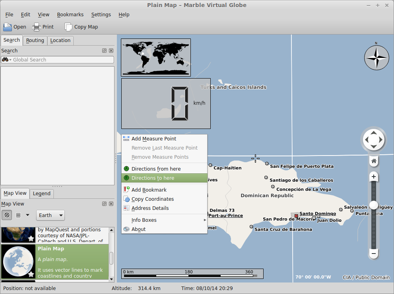Click the Turks and Caicos Islands label
The image size is (394, 294).
[x=233, y=87]
